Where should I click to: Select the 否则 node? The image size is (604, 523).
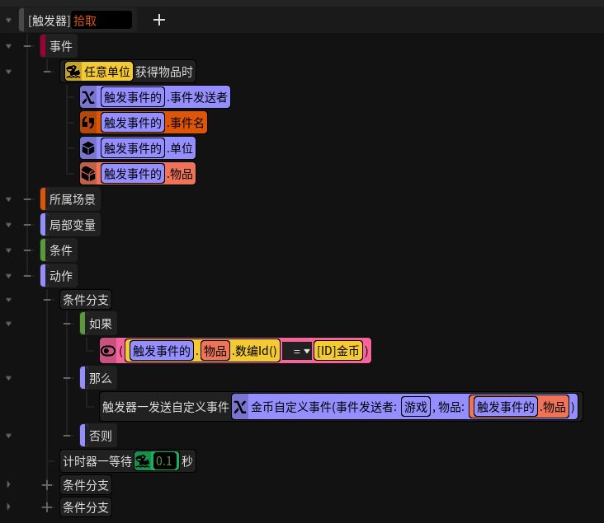coord(99,436)
